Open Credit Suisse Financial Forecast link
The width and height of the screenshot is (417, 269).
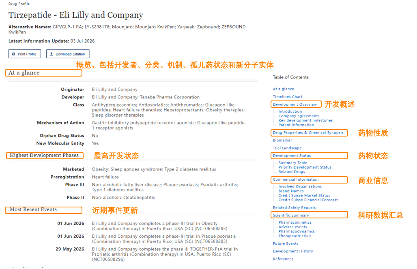pyautogui.click(x=308, y=200)
